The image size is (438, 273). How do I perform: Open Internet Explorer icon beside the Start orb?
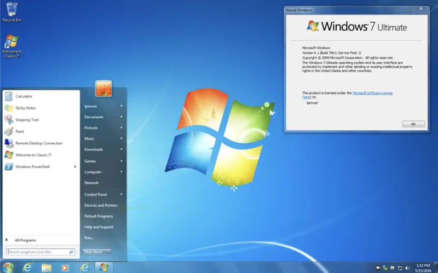tap(27, 268)
